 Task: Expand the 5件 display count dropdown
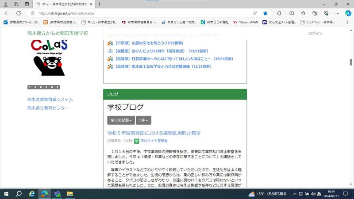click(x=144, y=120)
